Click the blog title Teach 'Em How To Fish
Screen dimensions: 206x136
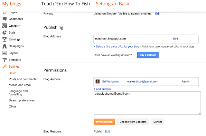point(66,4)
